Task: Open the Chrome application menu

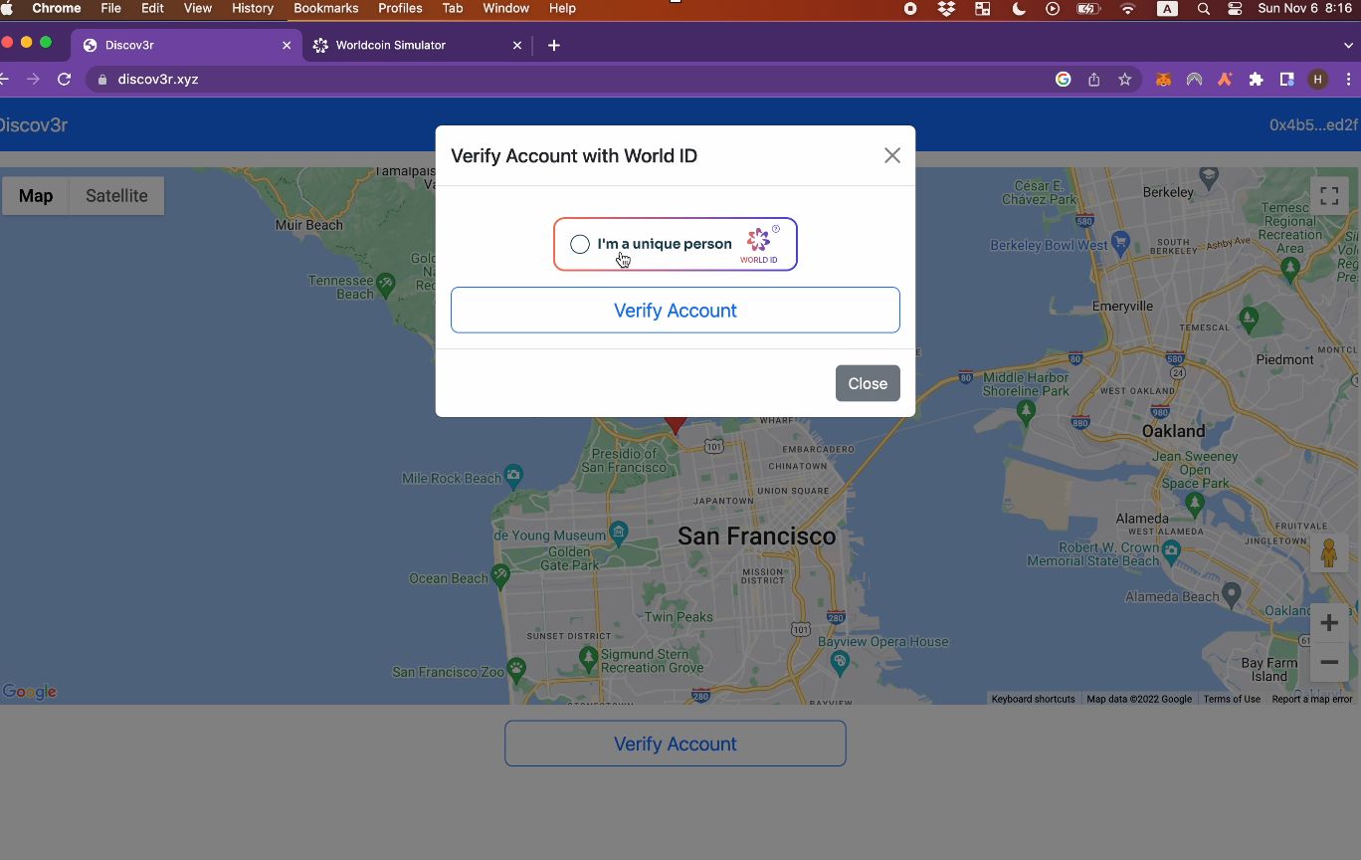Action: (57, 8)
